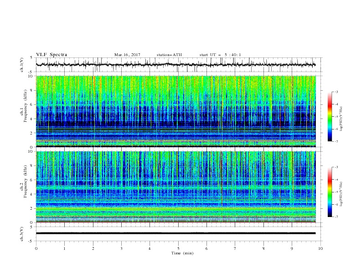Select the ch.1 colorbar "log(PSD)(V²/Hz)" label
The height and width of the screenshot is (279, 361).
point(341,119)
